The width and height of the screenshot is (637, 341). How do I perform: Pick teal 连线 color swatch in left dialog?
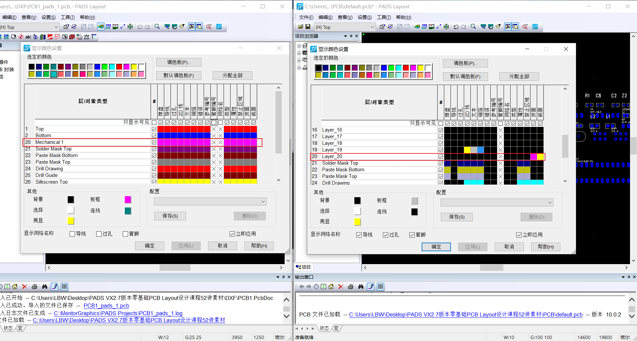tap(128, 211)
